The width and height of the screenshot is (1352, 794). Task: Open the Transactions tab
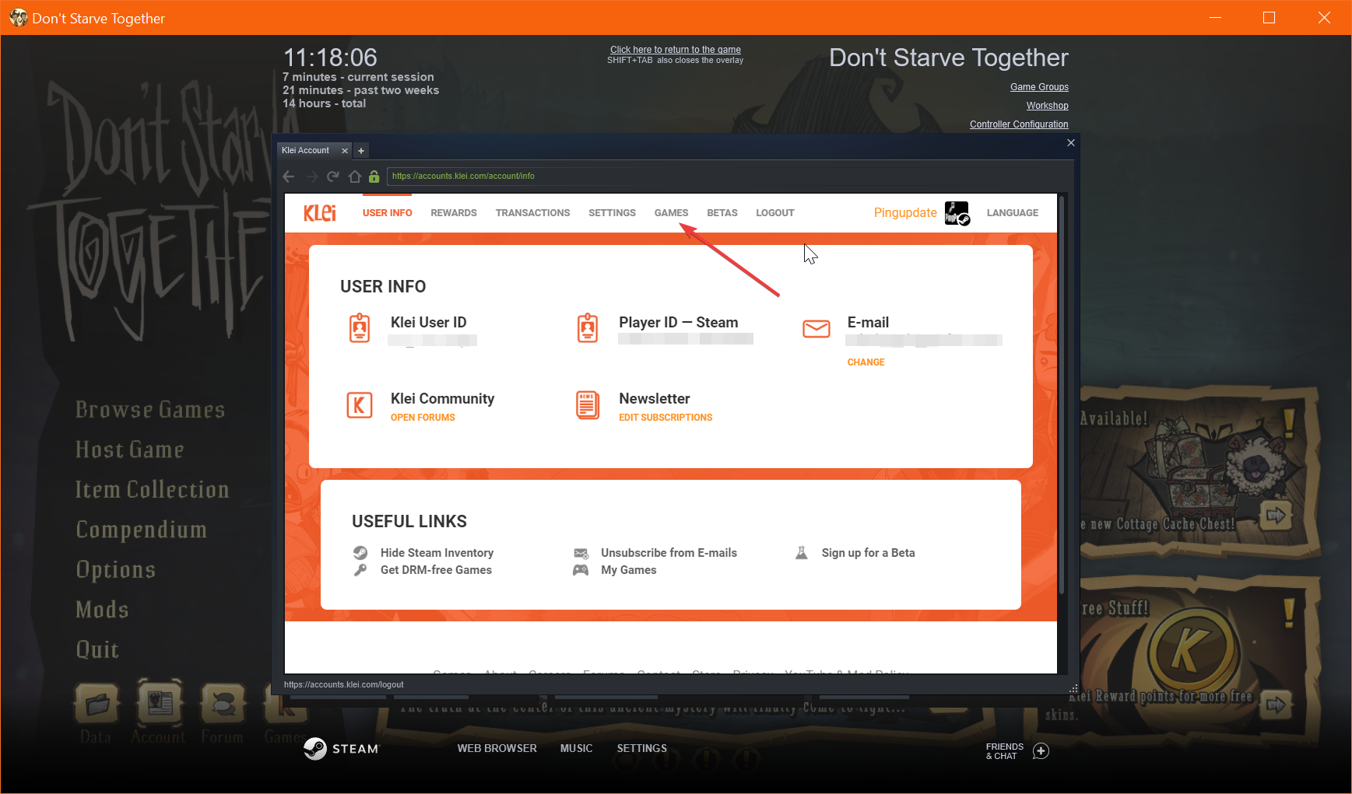pyautogui.click(x=532, y=213)
